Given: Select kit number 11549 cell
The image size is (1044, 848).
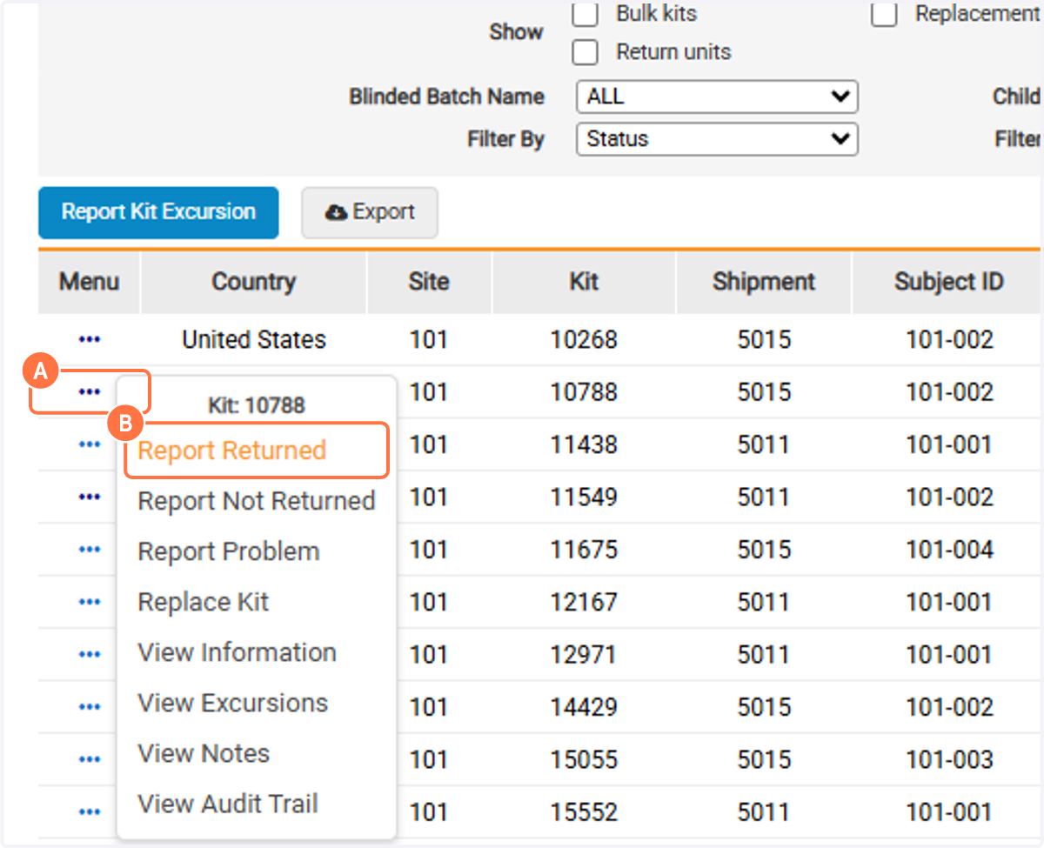Looking at the screenshot, I should [x=584, y=497].
